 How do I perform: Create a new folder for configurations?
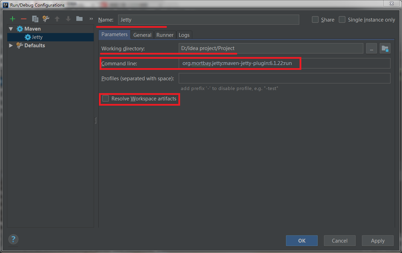click(x=79, y=19)
